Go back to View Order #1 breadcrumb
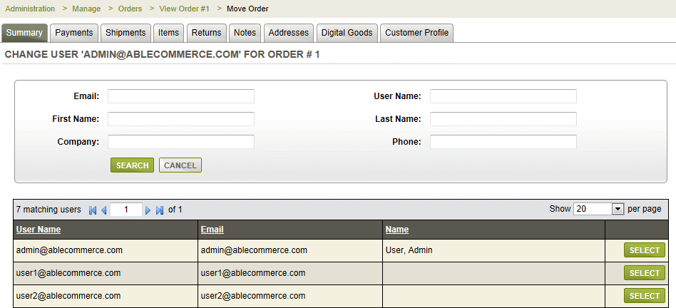This screenshot has width=676, height=308. pos(185,9)
